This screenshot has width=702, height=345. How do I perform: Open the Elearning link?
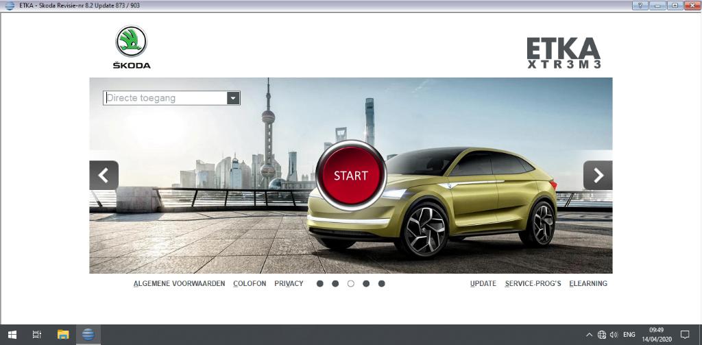click(x=588, y=283)
